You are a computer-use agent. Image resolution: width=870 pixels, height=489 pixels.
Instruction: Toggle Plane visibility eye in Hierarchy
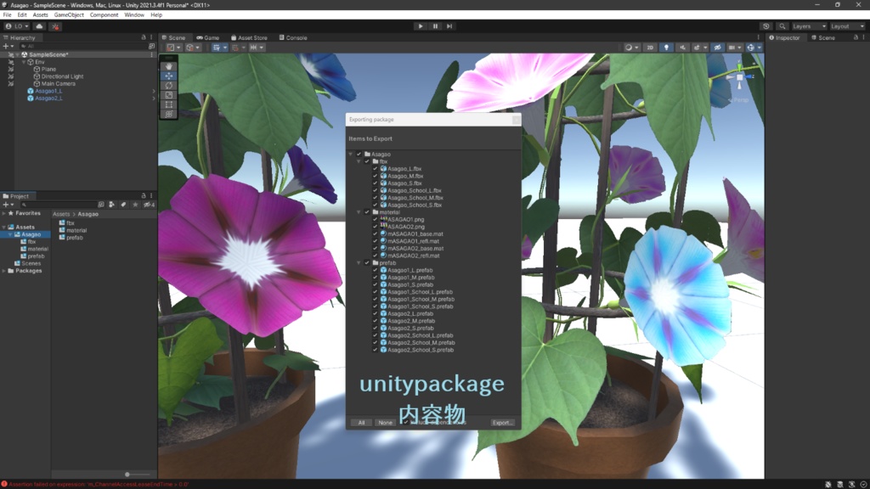pos(10,70)
